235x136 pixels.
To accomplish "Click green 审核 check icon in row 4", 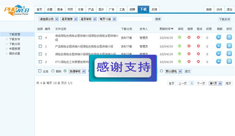I will 180,37.
